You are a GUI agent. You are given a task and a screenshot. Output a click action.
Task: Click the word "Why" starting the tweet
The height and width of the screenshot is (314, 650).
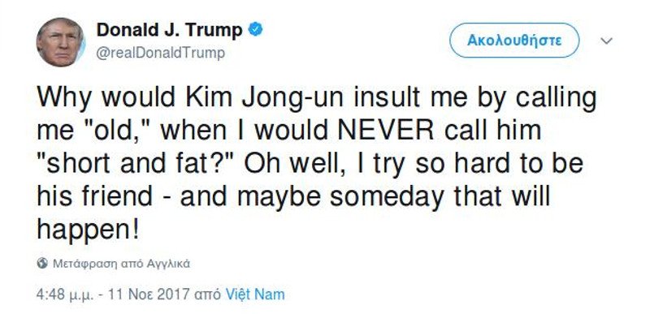(66, 99)
